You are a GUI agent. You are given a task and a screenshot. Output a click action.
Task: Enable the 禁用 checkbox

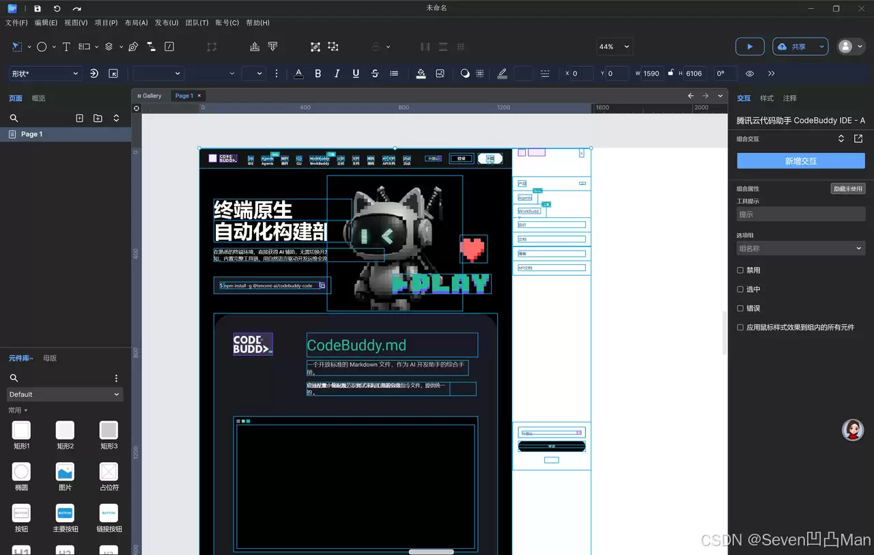click(x=740, y=270)
